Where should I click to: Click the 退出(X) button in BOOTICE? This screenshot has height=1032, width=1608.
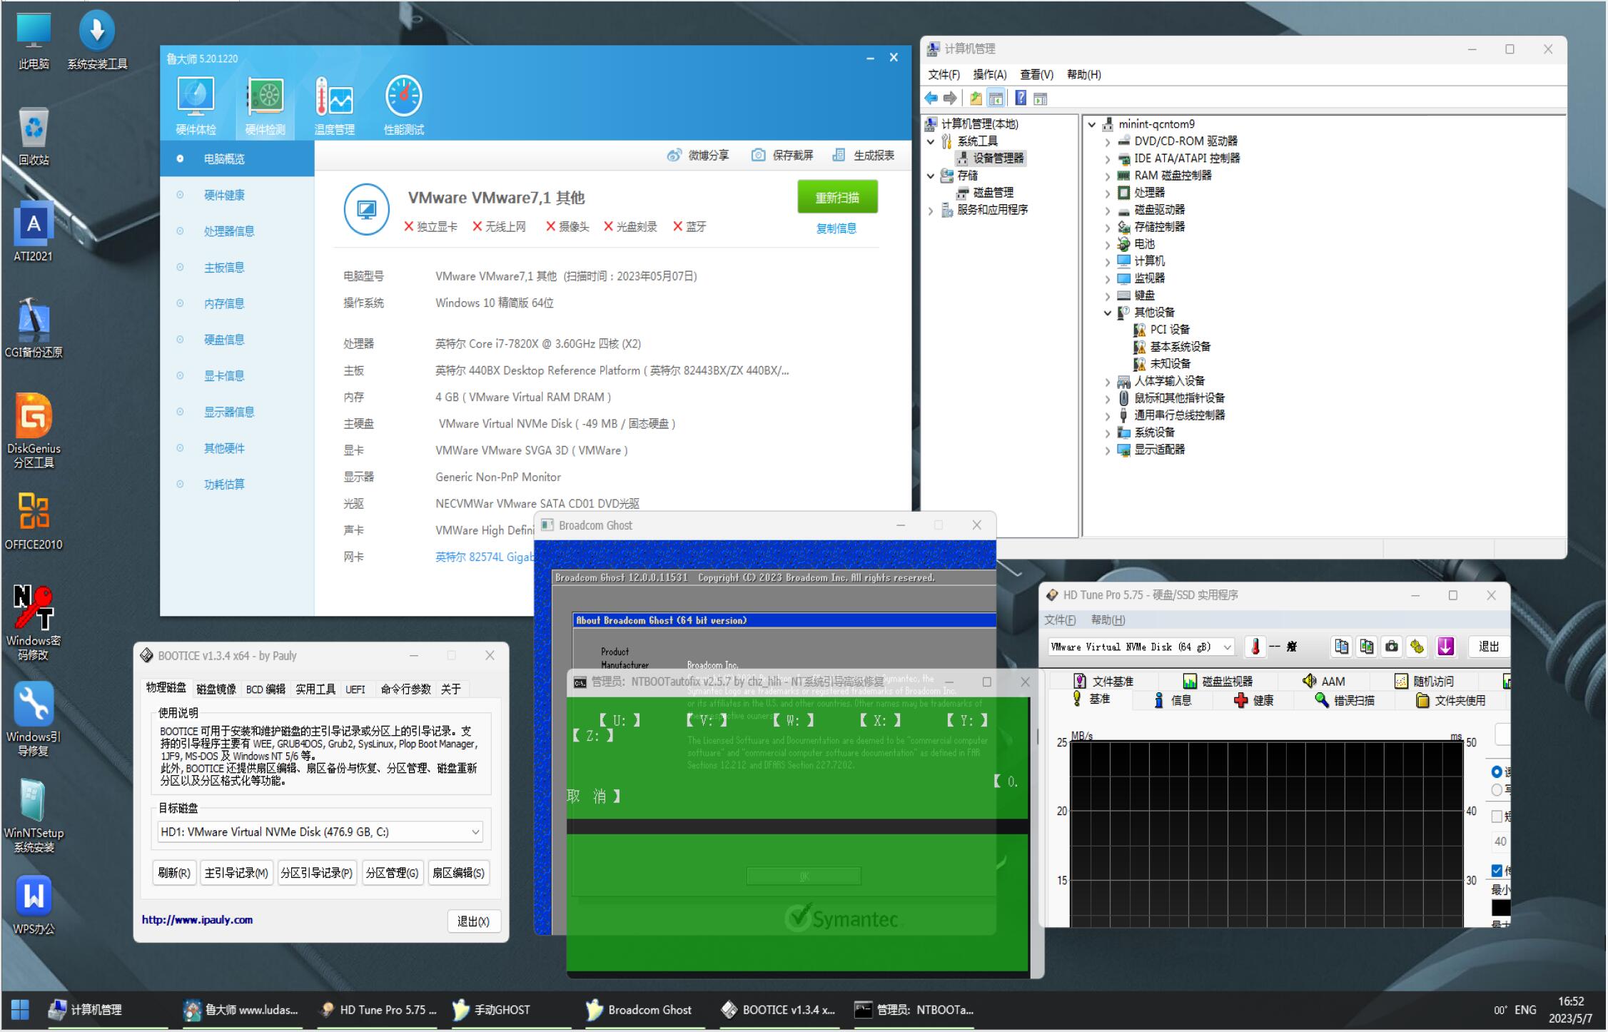pyautogui.click(x=473, y=921)
